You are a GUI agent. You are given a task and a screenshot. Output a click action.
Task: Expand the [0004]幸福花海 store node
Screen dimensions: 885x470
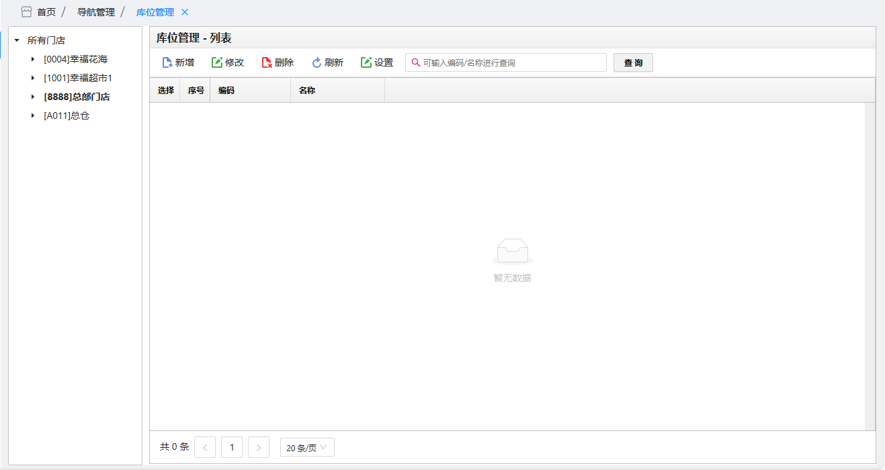pos(33,59)
